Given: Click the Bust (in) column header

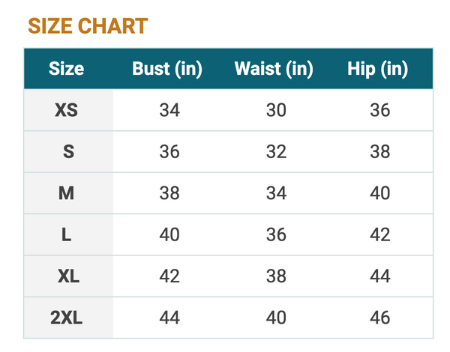Looking at the screenshot, I should pos(167,70).
